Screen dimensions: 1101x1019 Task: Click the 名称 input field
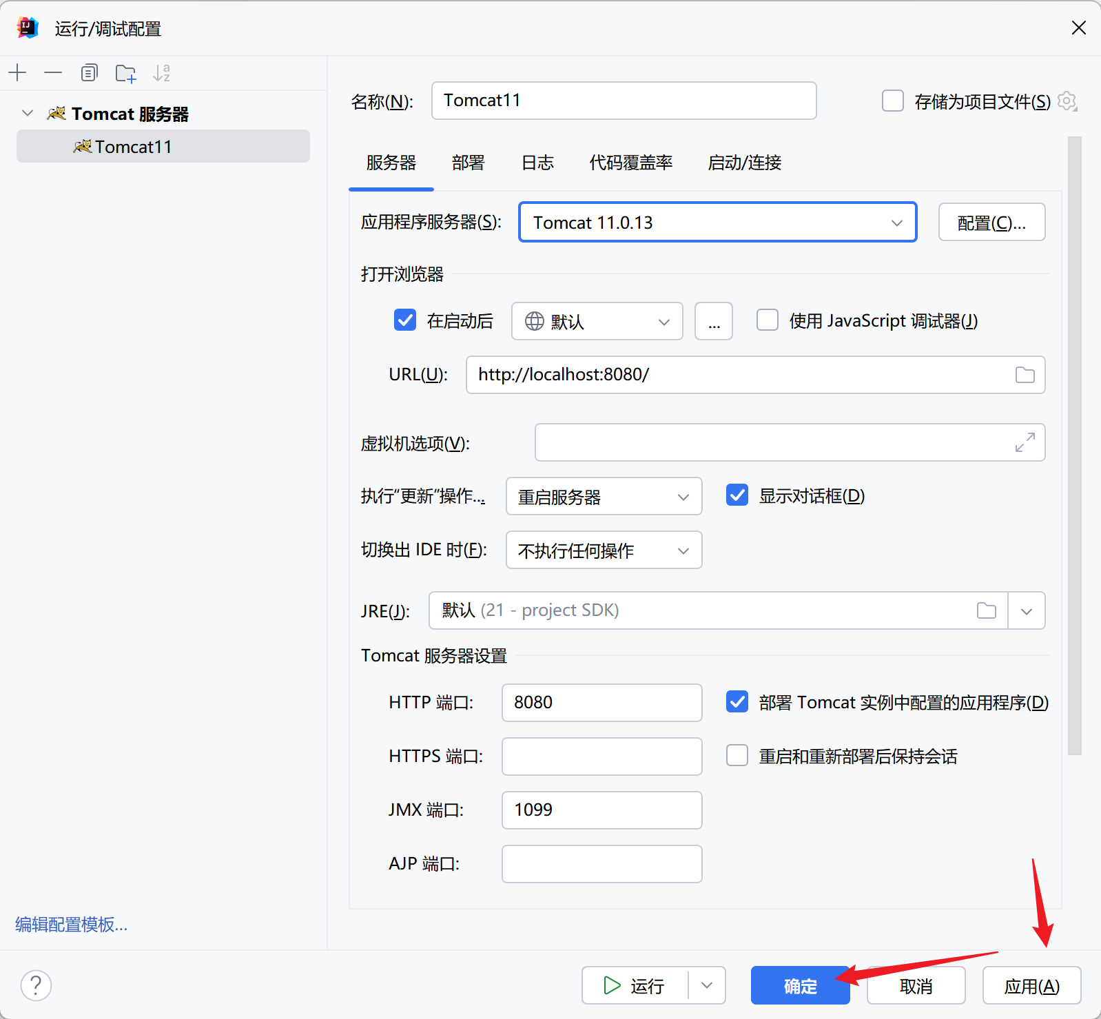tap(624, 101)
